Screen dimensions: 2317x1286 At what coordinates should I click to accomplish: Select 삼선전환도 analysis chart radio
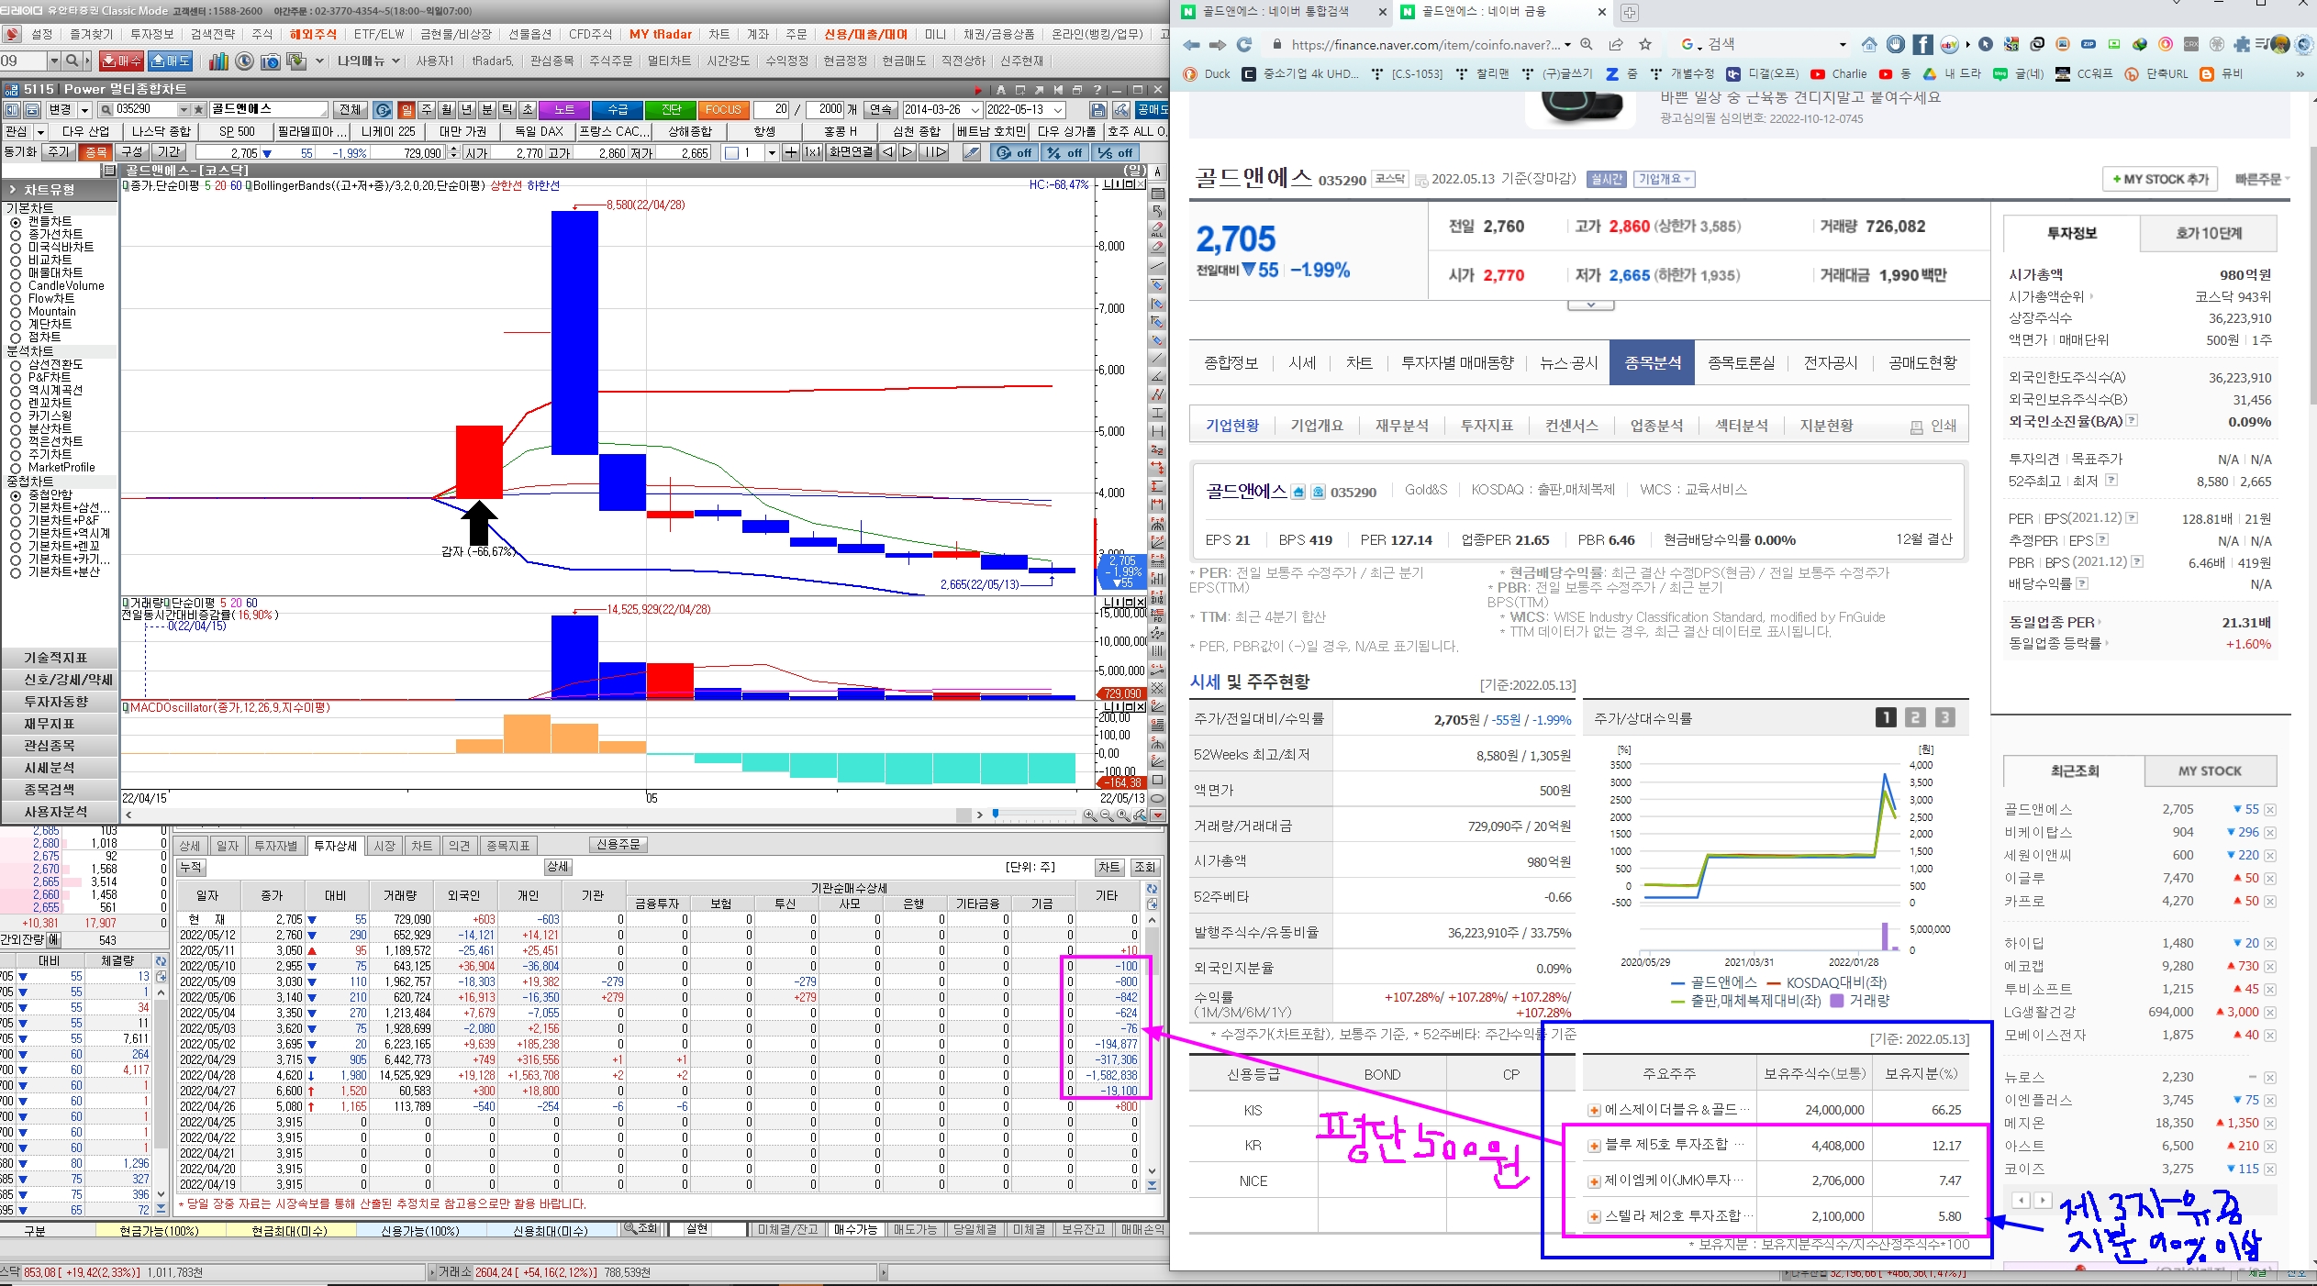click(x=16, y=365)
